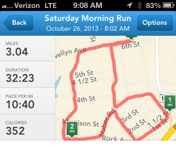The image size is (176, 147).
Task: Tap the run date October 26, 2013
Action: coord(72,29)
